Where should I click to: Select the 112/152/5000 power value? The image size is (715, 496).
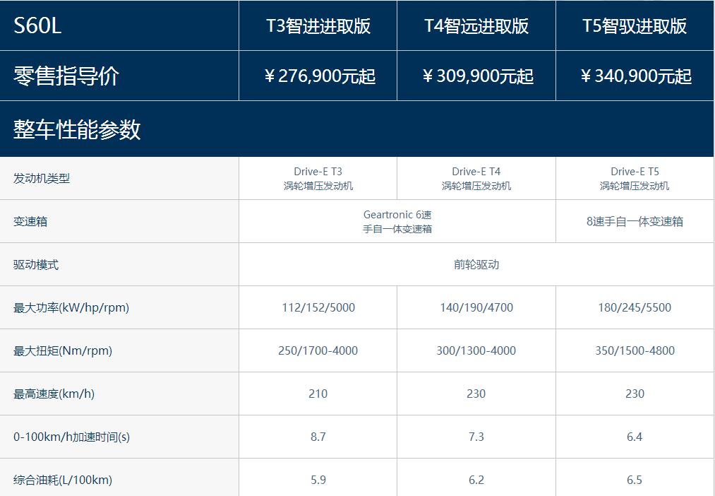[x=318, y=307]
